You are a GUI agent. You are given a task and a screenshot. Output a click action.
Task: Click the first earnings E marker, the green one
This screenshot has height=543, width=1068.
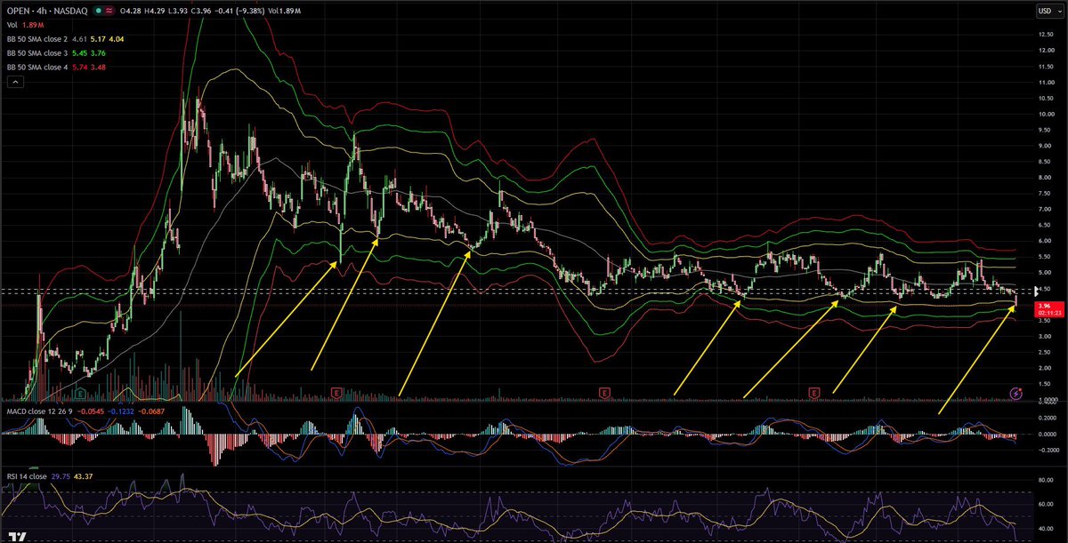point(81,392)
